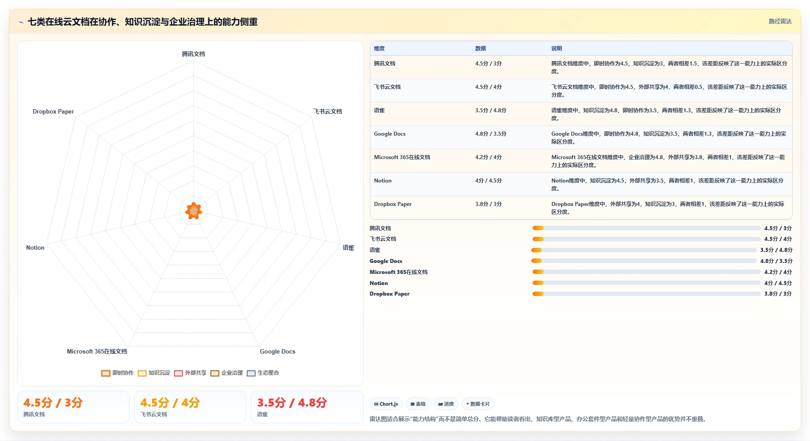810x441 pixels.
Task: Select the 语雀 table row name
Action: [379, 110]
